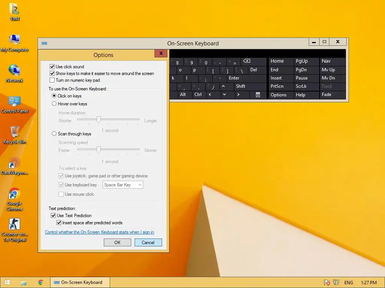Click the Help key on the keyboard
Screen dimensions: 385x288
(x=306, y=95)
